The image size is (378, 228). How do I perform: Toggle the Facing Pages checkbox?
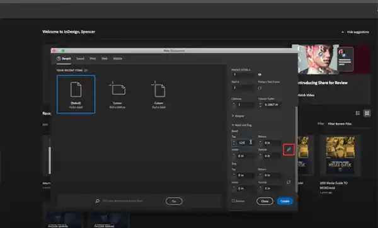click(x=260, y=74)
